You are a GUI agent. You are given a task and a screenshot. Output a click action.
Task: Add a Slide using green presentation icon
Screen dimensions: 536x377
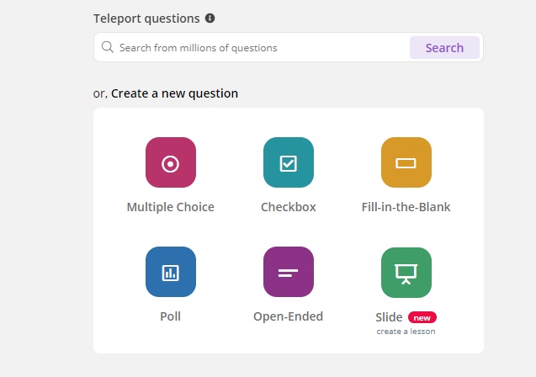[x=406, y=273]
